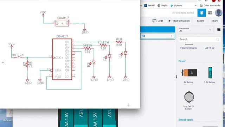
Task: Click the Export button
Action: [x=200, y=21]
